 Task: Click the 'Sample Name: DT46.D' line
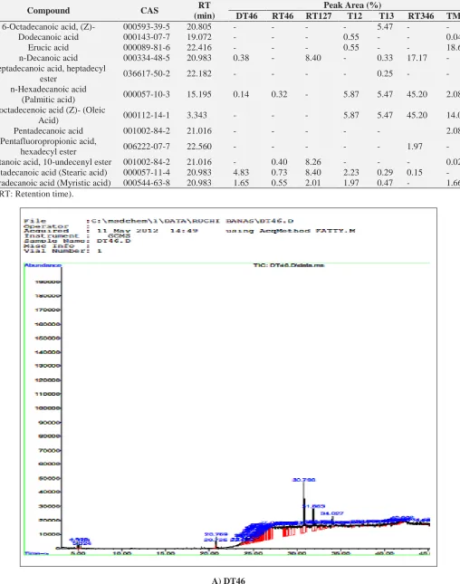pos(77,241)
